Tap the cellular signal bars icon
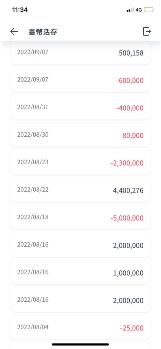Viewport: 161px width, 349px height. click(x=130, y=10)
